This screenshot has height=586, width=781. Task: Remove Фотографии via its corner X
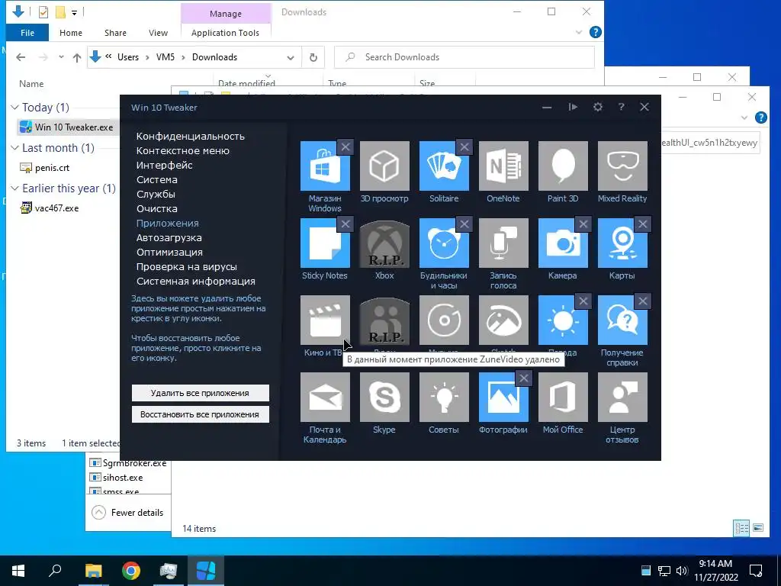(x=523, y=378)
